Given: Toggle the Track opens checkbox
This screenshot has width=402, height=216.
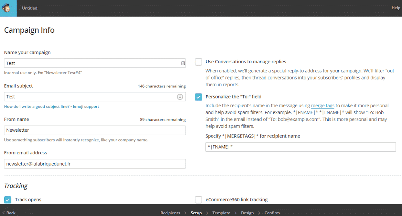Looking at the screenshot, I should (x=8, y=200).
